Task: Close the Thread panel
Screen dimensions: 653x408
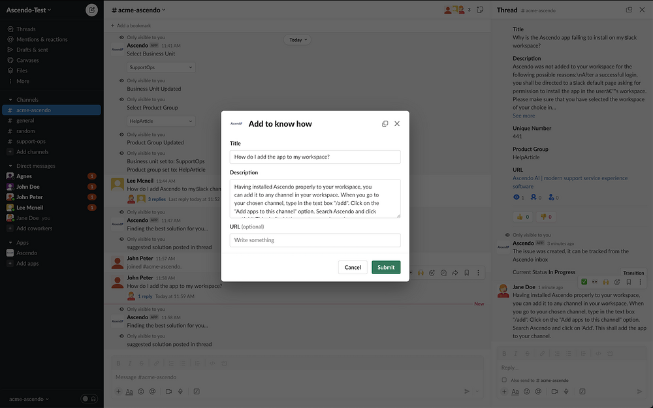Action: tap(642, 10)
